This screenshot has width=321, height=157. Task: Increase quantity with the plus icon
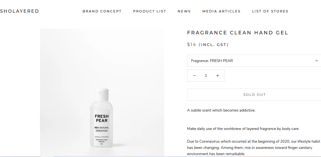217,76
